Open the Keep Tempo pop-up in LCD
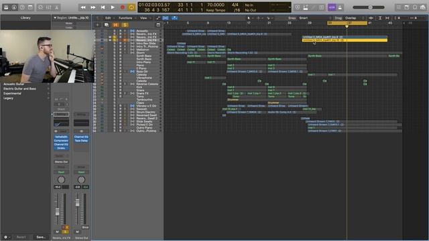This screenshot has height=241, width=429. coord(216,10)
